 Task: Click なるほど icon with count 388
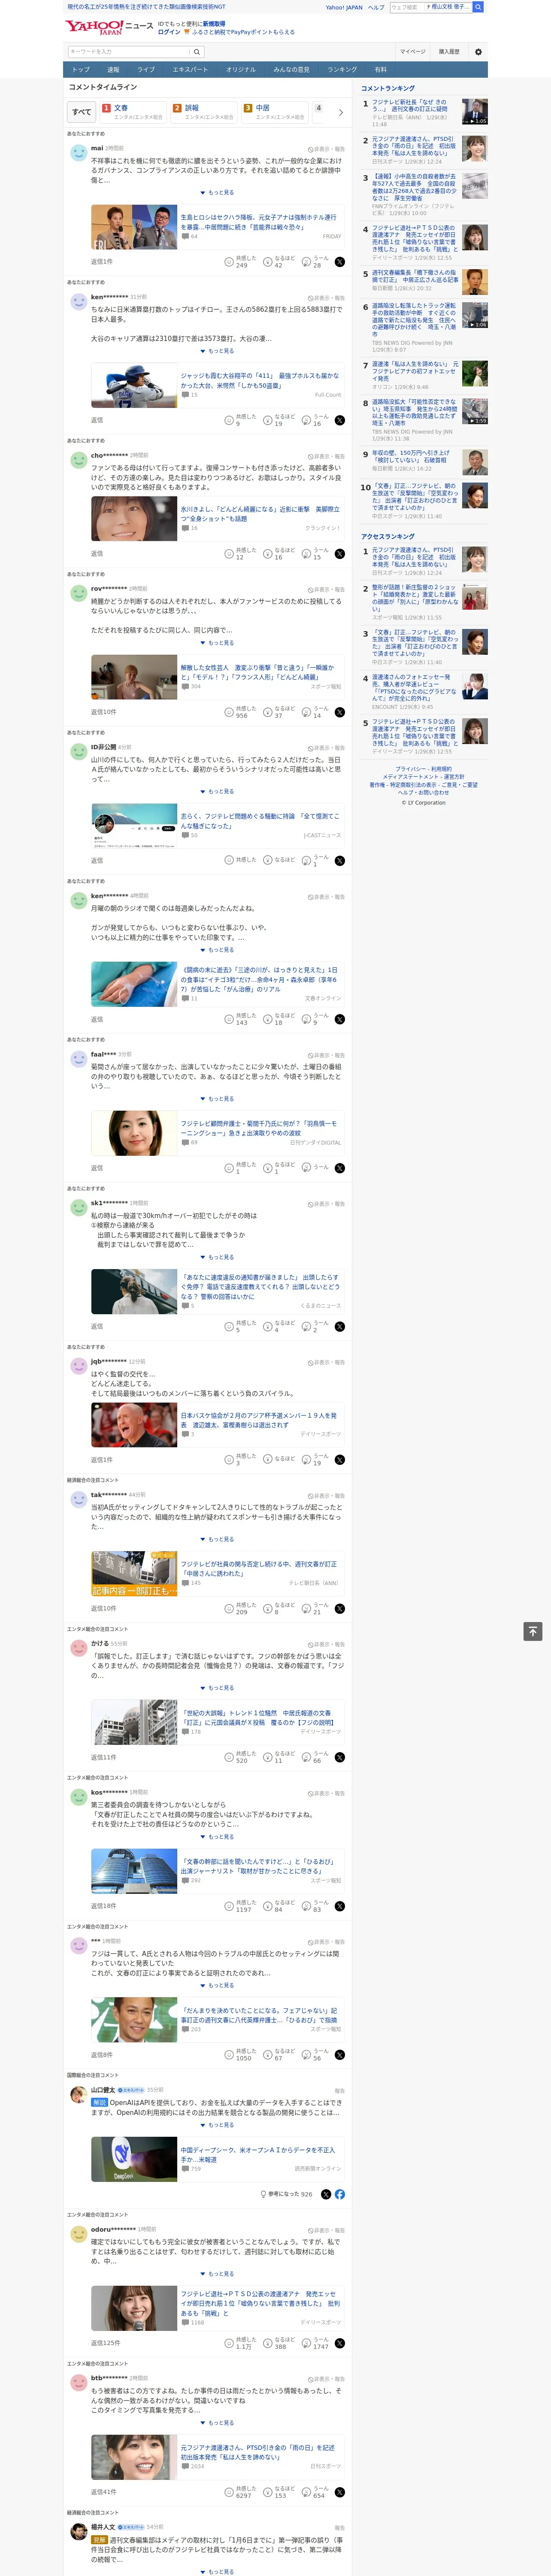pyautogui.click(x=268, y=2343)
